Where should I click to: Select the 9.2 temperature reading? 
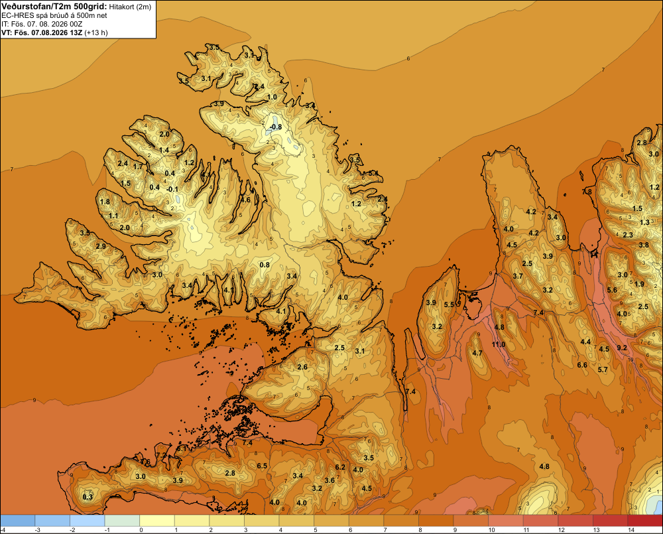(x=622, y=348)
